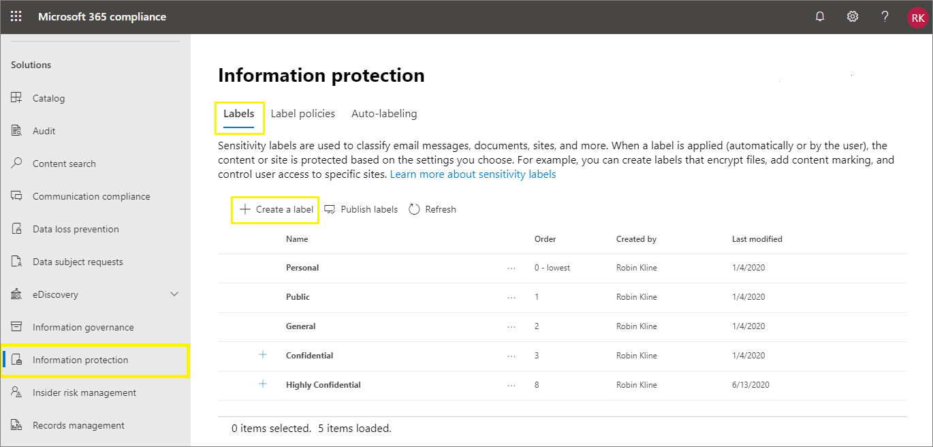Image resolution: width=933 pixels, height=447 pixels.
Task: Expand the eDiscovery chevron
Action: pyautogui.click(x=174, y=294)
